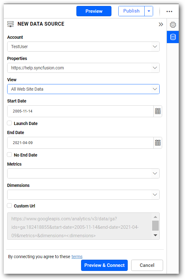Open the End Date calendar picker
This screenshot has width=185, height=280.
[158, 142]
